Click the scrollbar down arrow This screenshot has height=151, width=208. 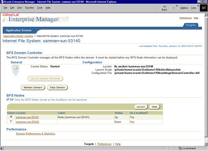[x=206, y=144]
